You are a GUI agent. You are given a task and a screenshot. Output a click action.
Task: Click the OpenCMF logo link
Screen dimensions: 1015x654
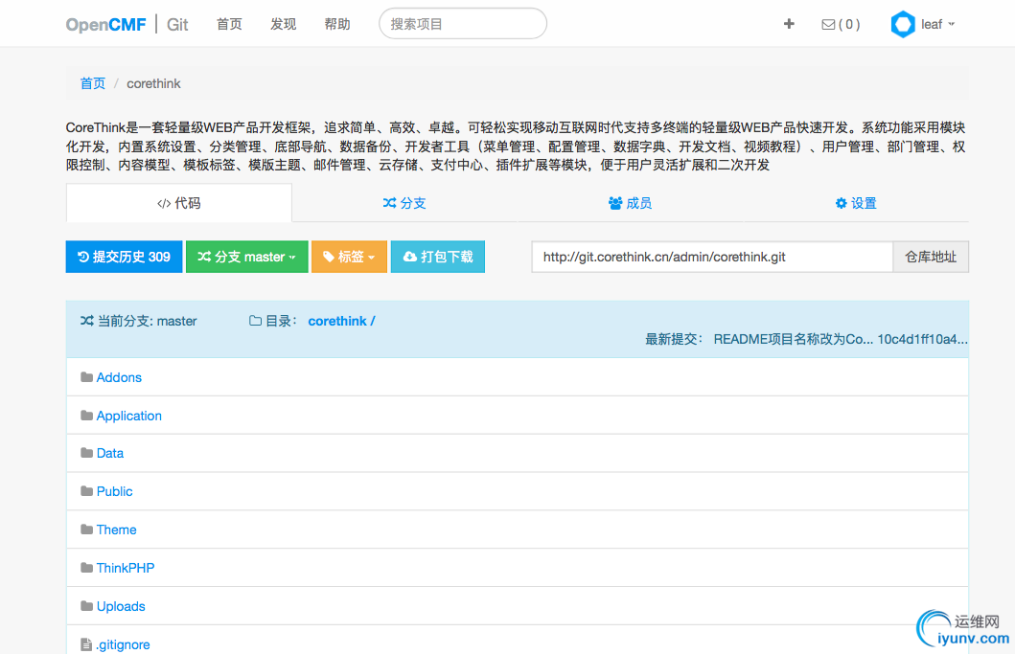coord(106,25)
